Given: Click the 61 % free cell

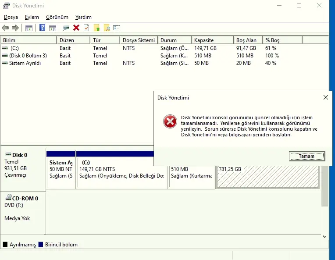Looking at the screenshot, I should (271, 48).
